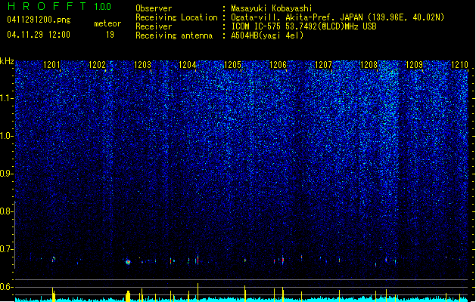The image size is (476, 302).
Task: Click the HROFFT title text
Action: (x=48, y=6)
